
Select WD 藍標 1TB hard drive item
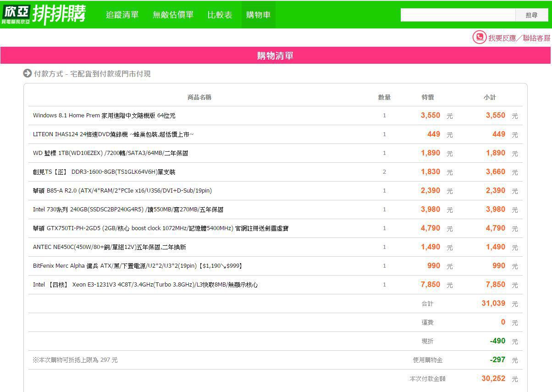(x=110, y=153)
